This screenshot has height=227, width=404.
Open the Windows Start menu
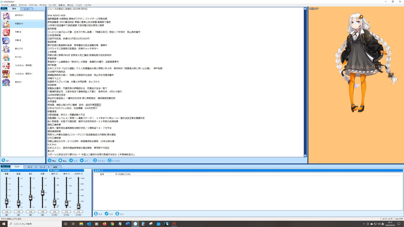(4, 224)
